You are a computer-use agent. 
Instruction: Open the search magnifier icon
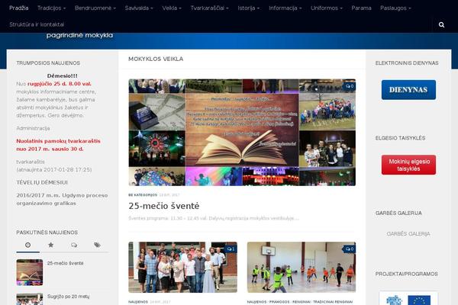(441, 25)
